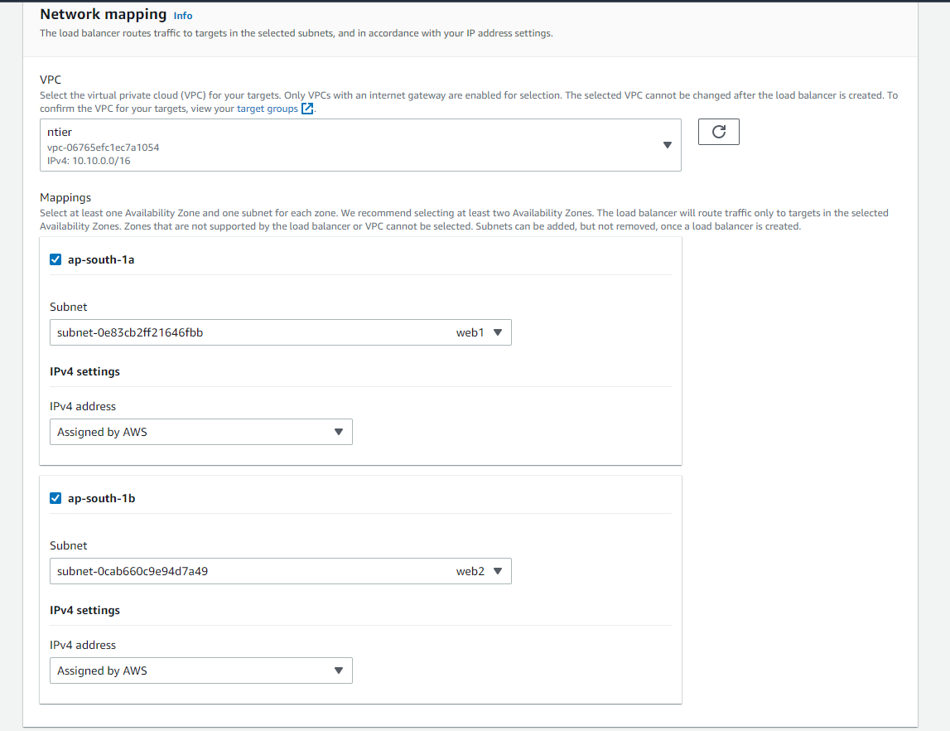Click the IPv4 address label under ap-south-1a
The image size is (950, 731).
[x=83, y=406]
